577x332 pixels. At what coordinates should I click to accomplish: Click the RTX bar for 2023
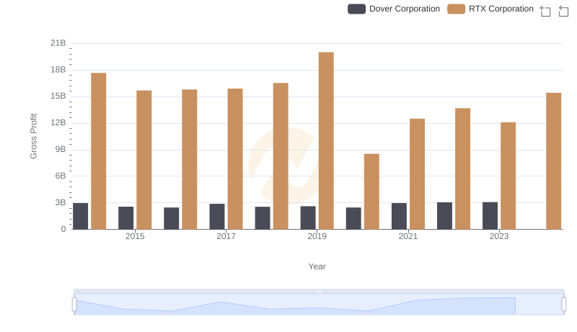click(508, 176)
